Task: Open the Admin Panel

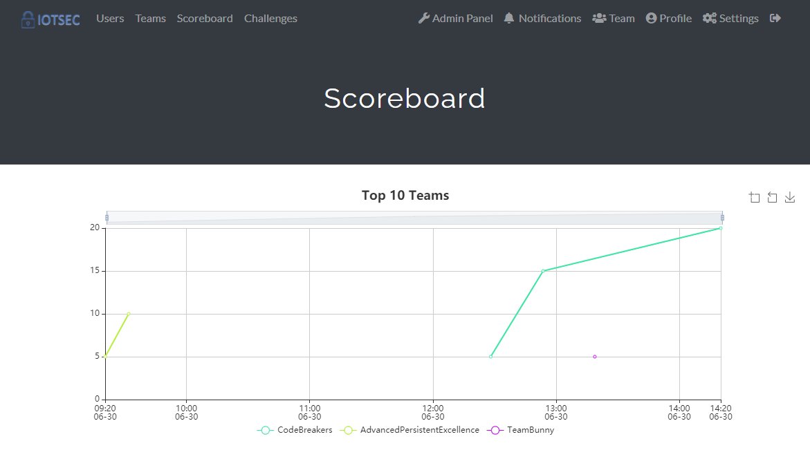Action: coord(456,19)
